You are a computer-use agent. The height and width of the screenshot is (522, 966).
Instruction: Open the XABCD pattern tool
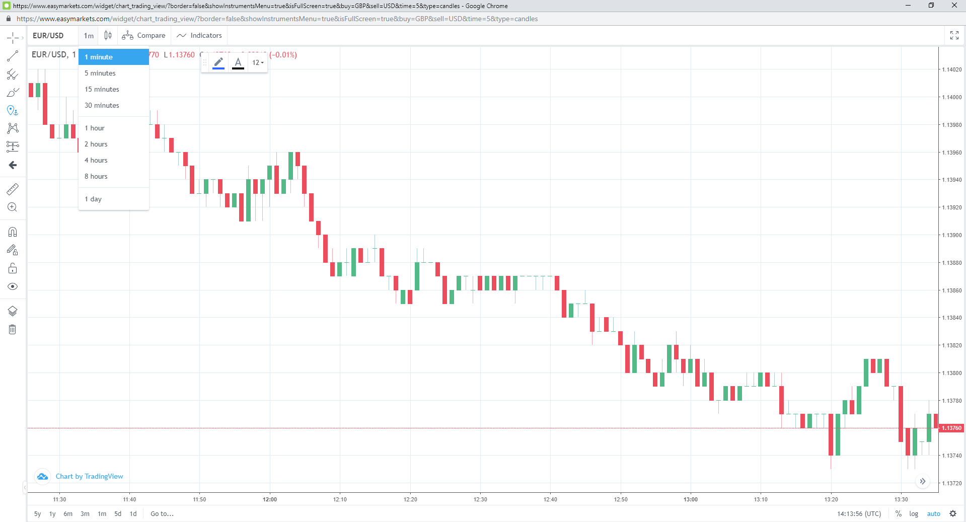point(13,128)
